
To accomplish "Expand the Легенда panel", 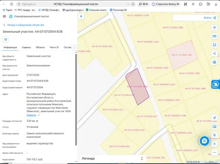I will tap(113, 158).
